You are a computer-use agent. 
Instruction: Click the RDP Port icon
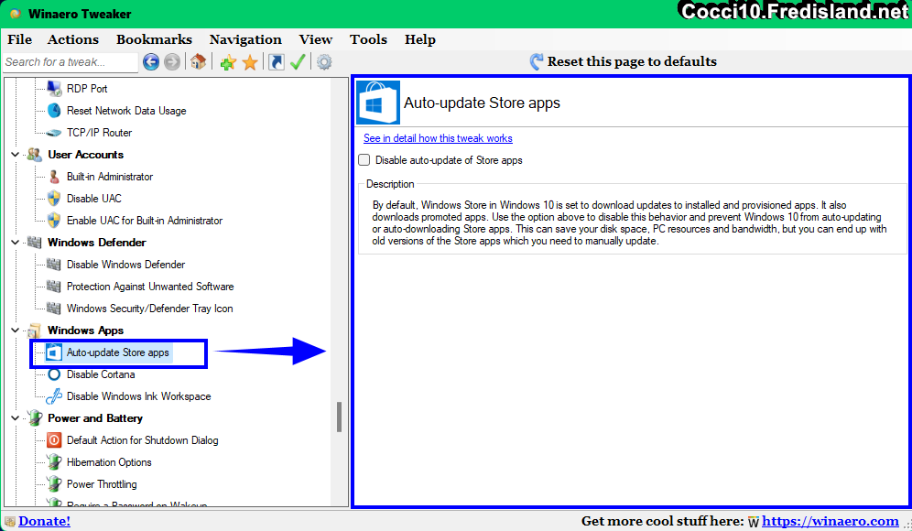[54, 89]
